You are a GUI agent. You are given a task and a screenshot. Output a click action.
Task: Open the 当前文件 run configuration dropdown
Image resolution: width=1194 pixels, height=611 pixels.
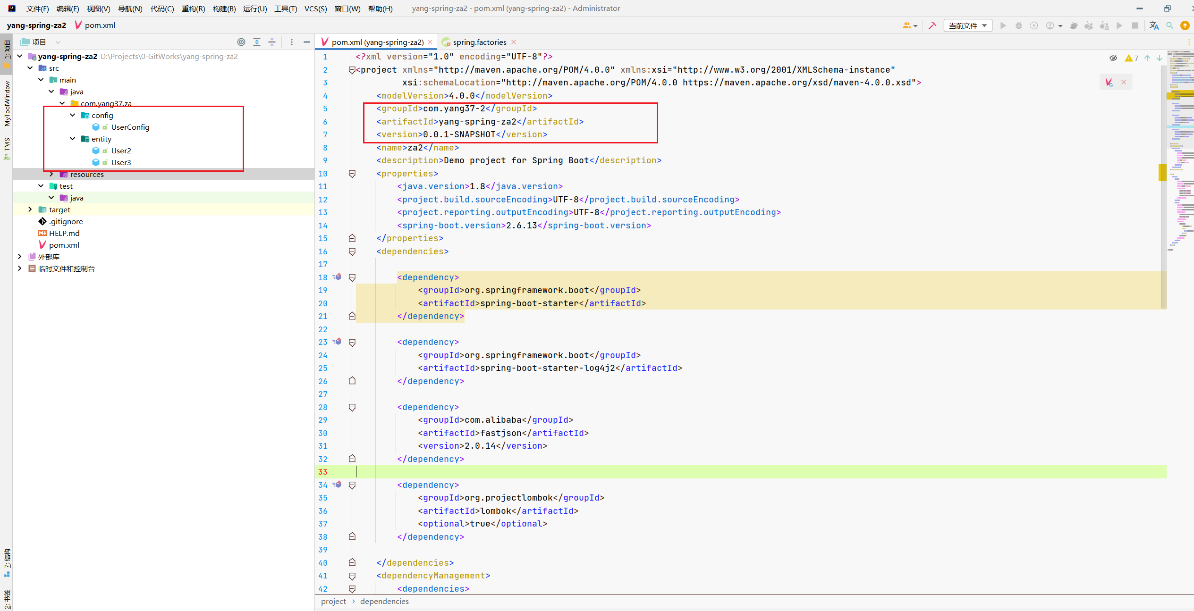click(x=967, y=25)
